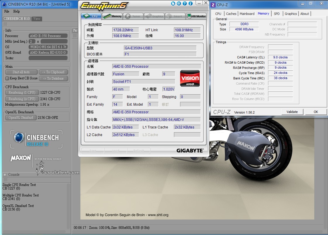Viewport: 328px width, 235px height.
Task: Click the empty Tester input field
Action: coord(48,58)
